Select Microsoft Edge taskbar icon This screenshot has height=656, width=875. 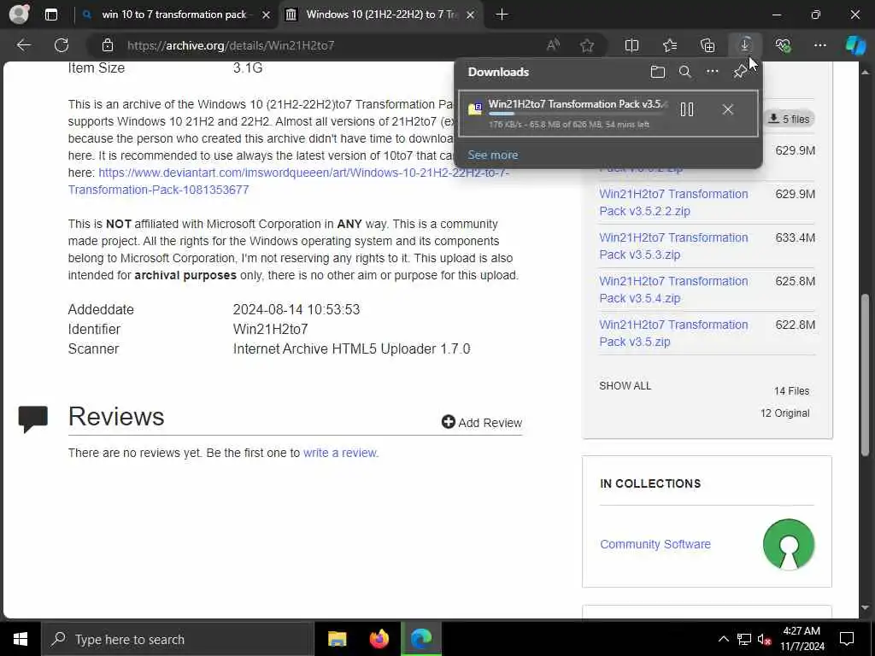[x=421, y=639]
